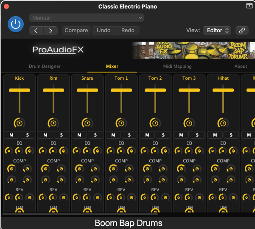This screenshot has height=229, width=255.
Task: Open the View Editor dropdown
Action: click(217, 31)
